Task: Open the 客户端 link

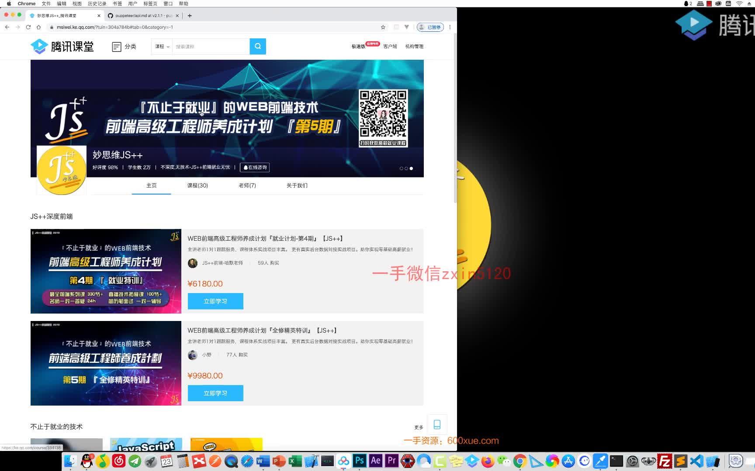Action: pos(390,46)
